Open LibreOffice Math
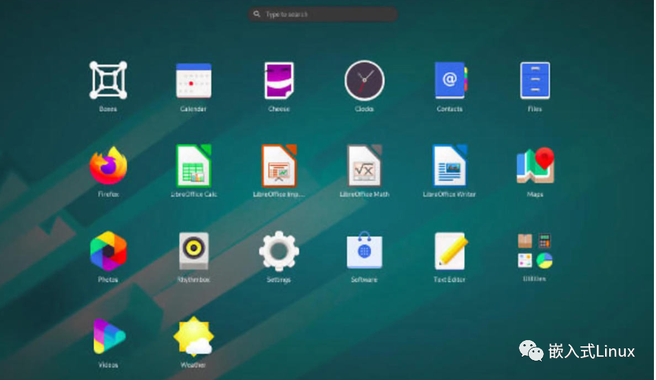 [x=364, y=166]
